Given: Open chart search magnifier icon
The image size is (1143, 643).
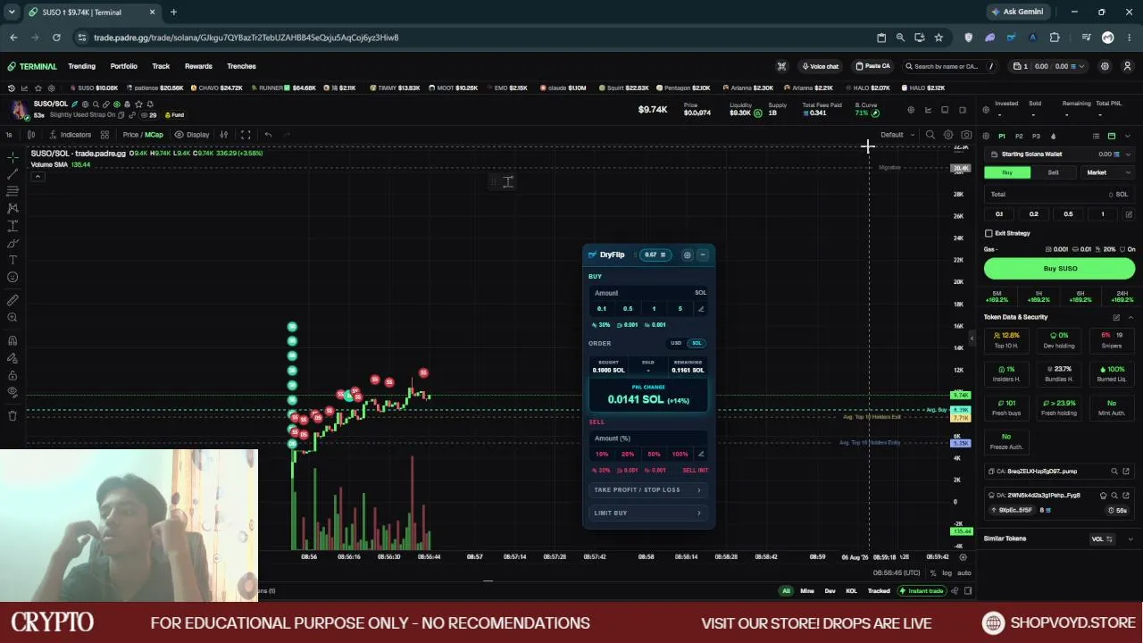Looking at the screenshot, I should pos(930,135).
